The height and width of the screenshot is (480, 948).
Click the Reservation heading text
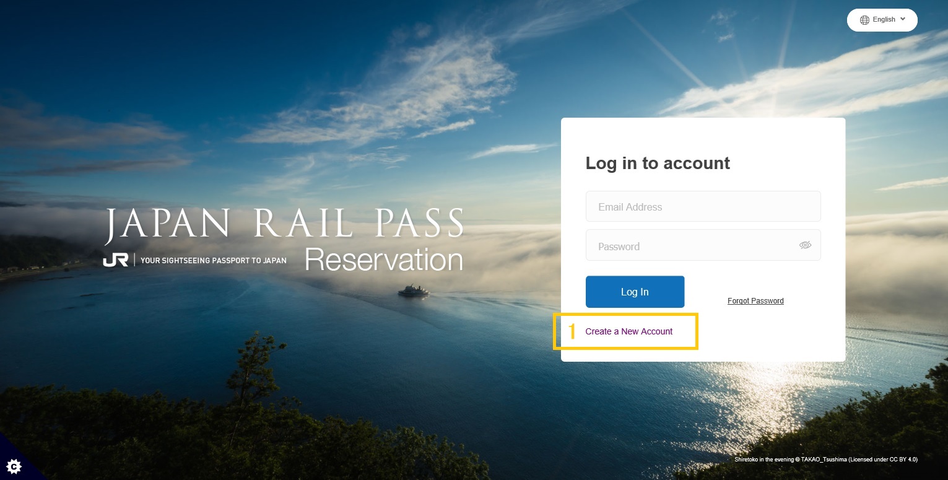384,260
